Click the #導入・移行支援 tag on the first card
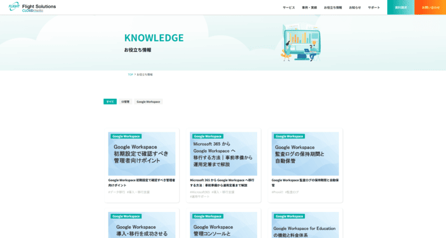The image size is (446, 238). (x=138, y=192)
